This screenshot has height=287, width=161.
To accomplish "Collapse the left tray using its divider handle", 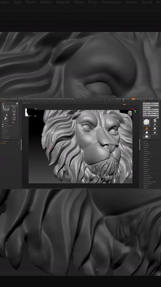I will (x=21, y=144).
